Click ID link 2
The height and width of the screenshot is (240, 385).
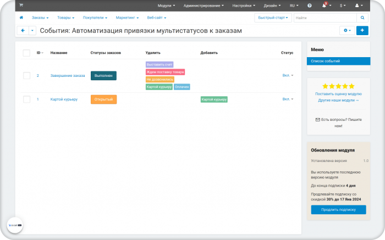pos(38,75)
